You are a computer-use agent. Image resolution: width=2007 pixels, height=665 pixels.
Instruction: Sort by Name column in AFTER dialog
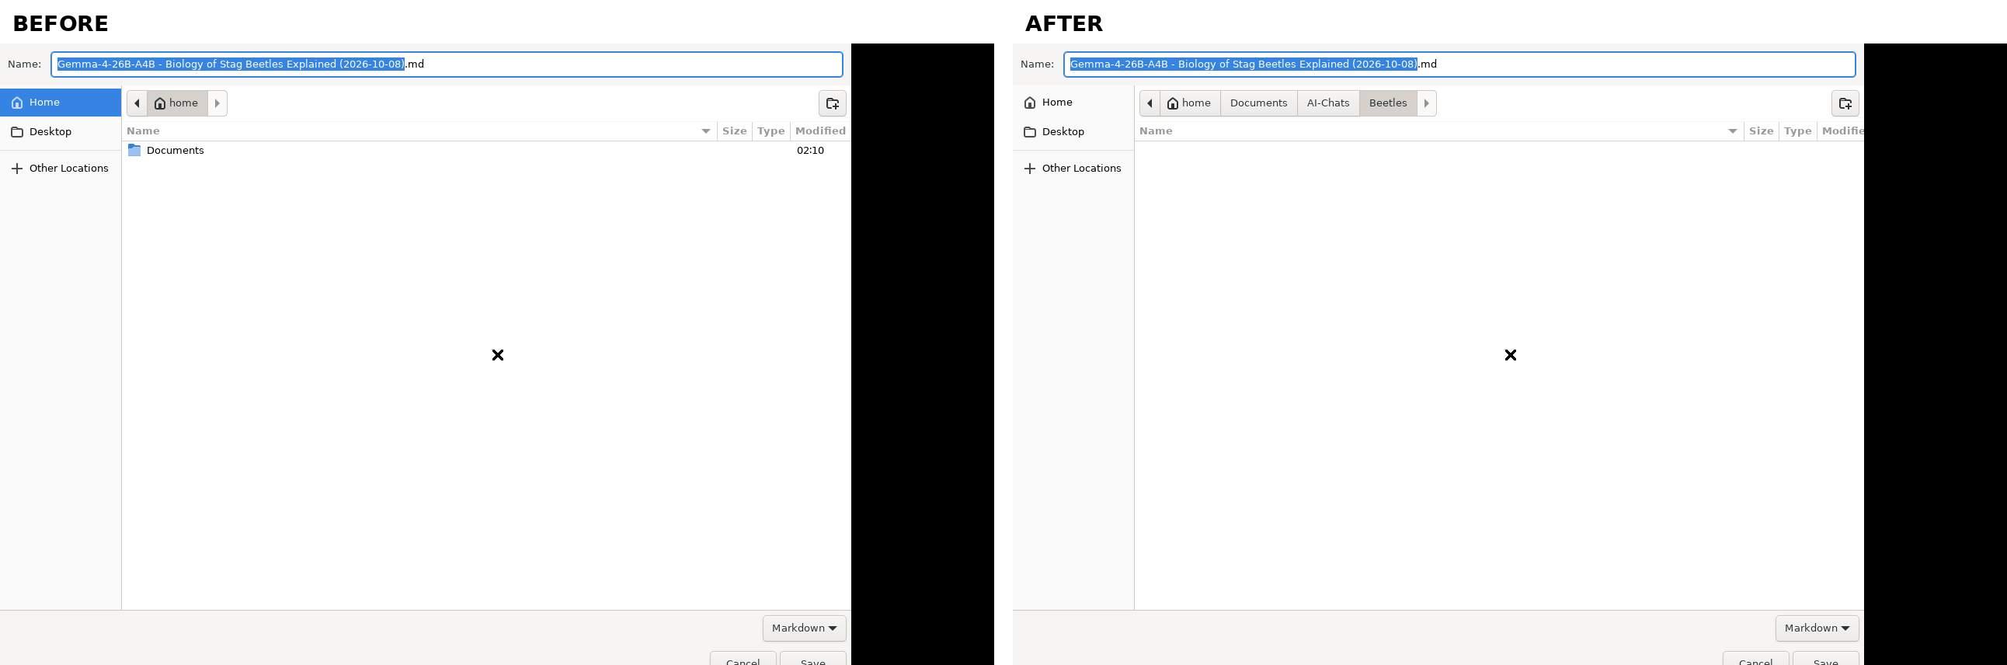click(x=1439, y=131)
